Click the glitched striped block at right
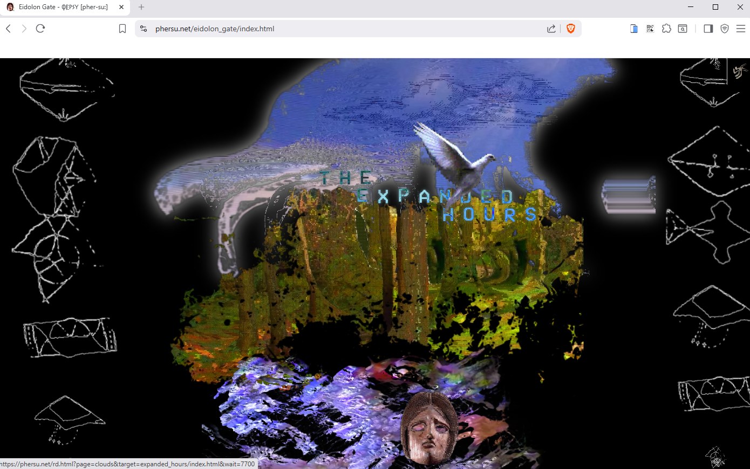 pyautogui.click(x=629, y=195)
